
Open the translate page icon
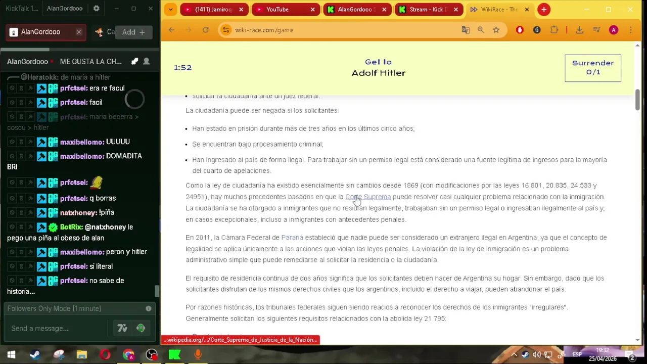[x=466, y=30]
